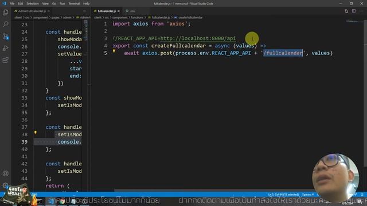Click the lightbulb beside line 38
The image size is (367, 206).
[x=36, y=132]
